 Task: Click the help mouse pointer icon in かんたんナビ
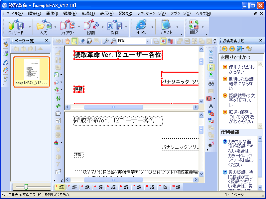click(x=249, y=49)
